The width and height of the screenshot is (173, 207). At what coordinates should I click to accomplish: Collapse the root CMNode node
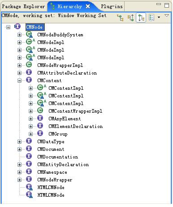tap(8, 27)
